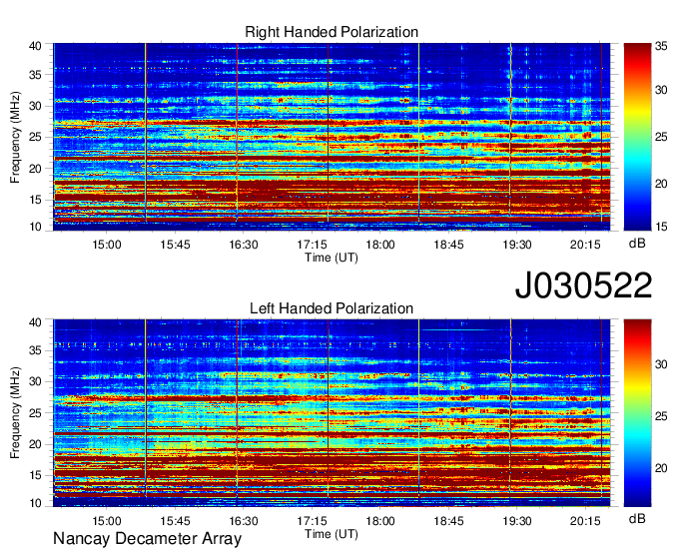
Task: Click Time (UT) label under Left Handed plot
Action: (332, 534)
